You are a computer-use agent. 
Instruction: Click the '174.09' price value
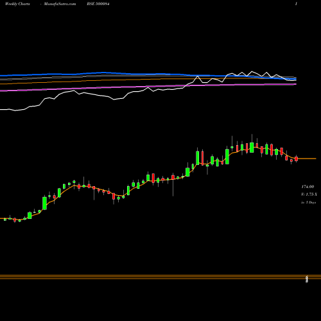tap(308, 187)
